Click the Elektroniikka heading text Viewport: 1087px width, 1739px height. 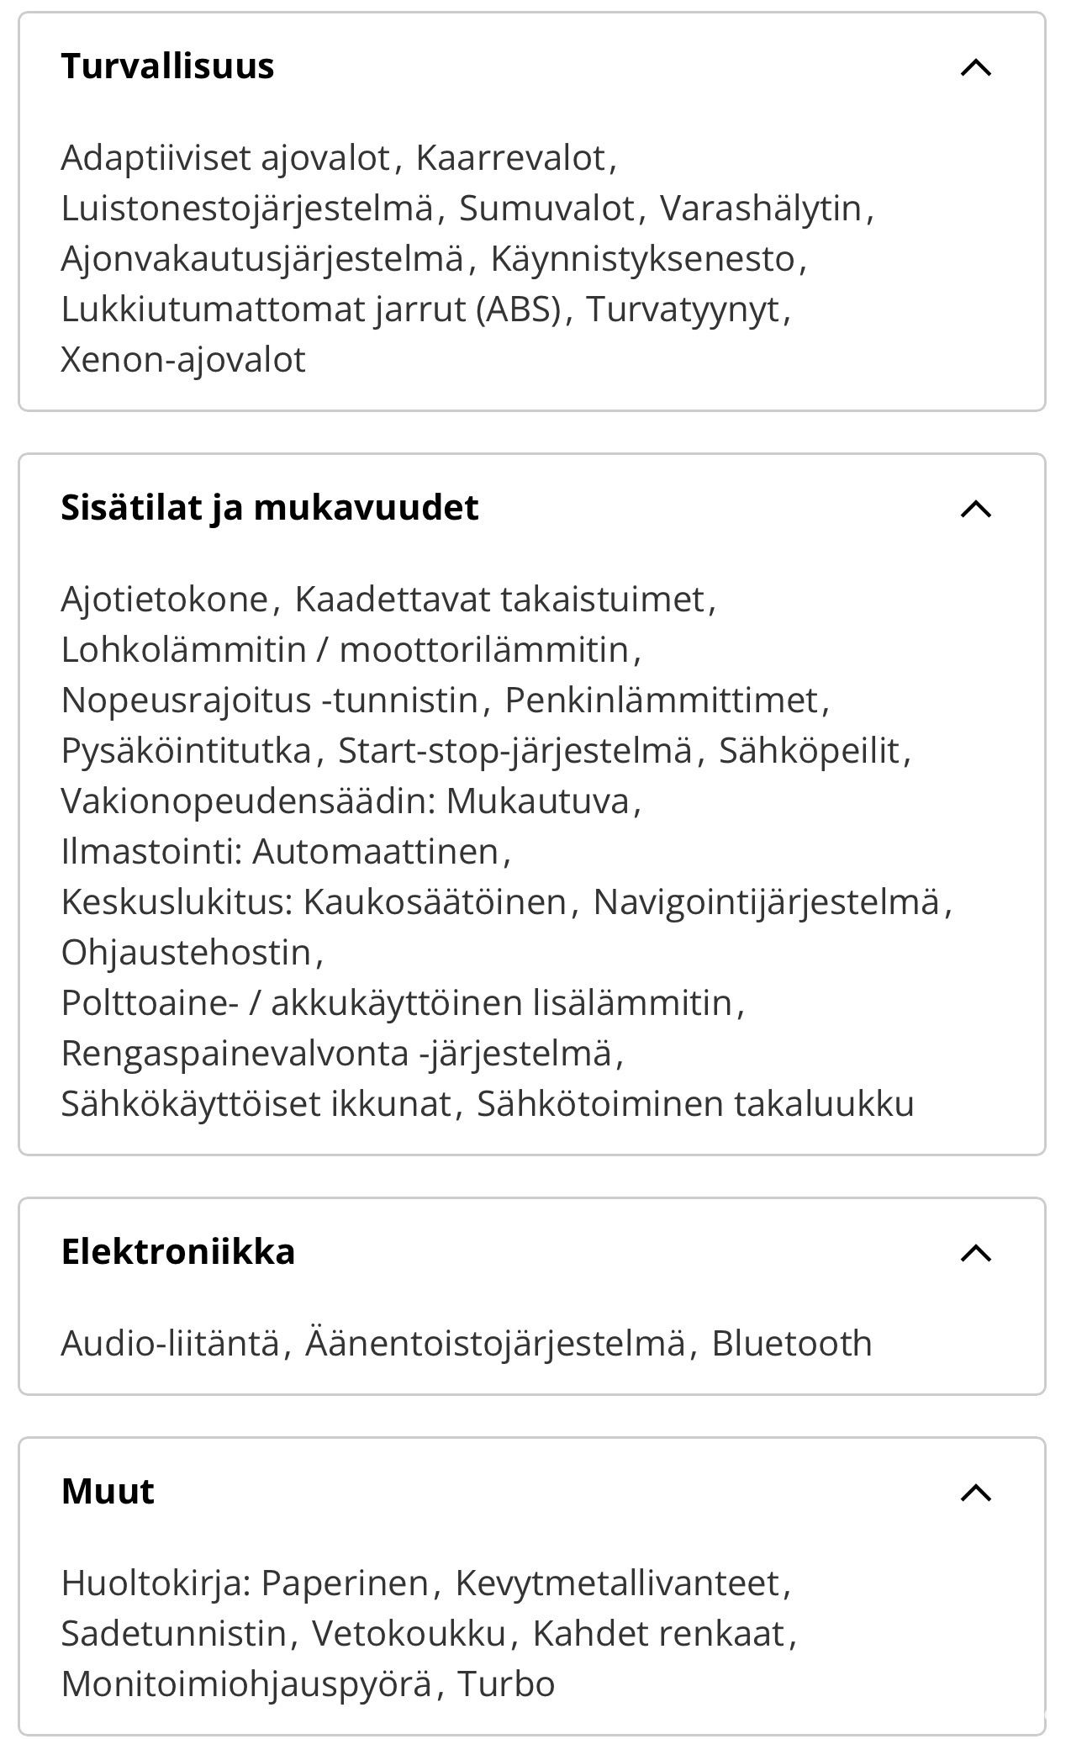click(x=178, y=1252)
